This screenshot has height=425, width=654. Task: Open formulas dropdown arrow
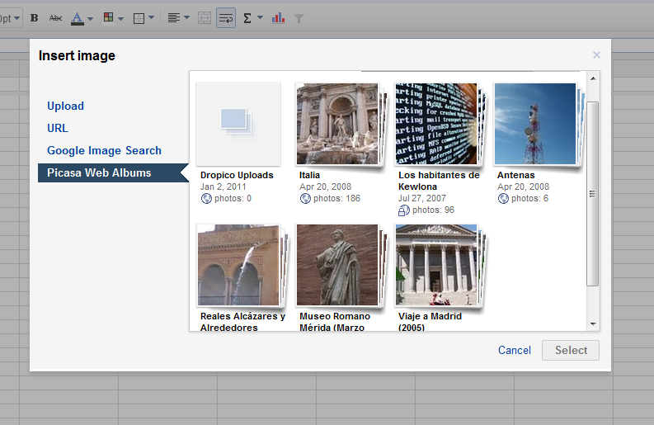(261, 17)
